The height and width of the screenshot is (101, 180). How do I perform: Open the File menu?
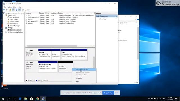pos(5,7)
